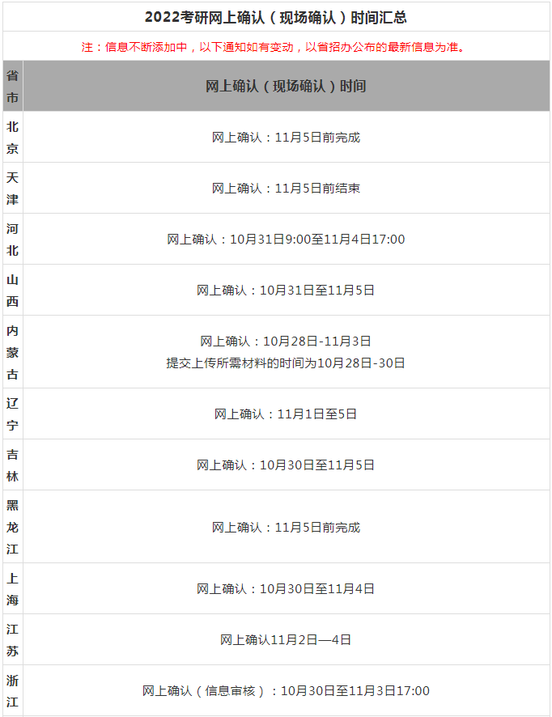Select the 10月30日至11月4日 confirmation text
This screenshot has width=552, height=717.
click(286, 588)
